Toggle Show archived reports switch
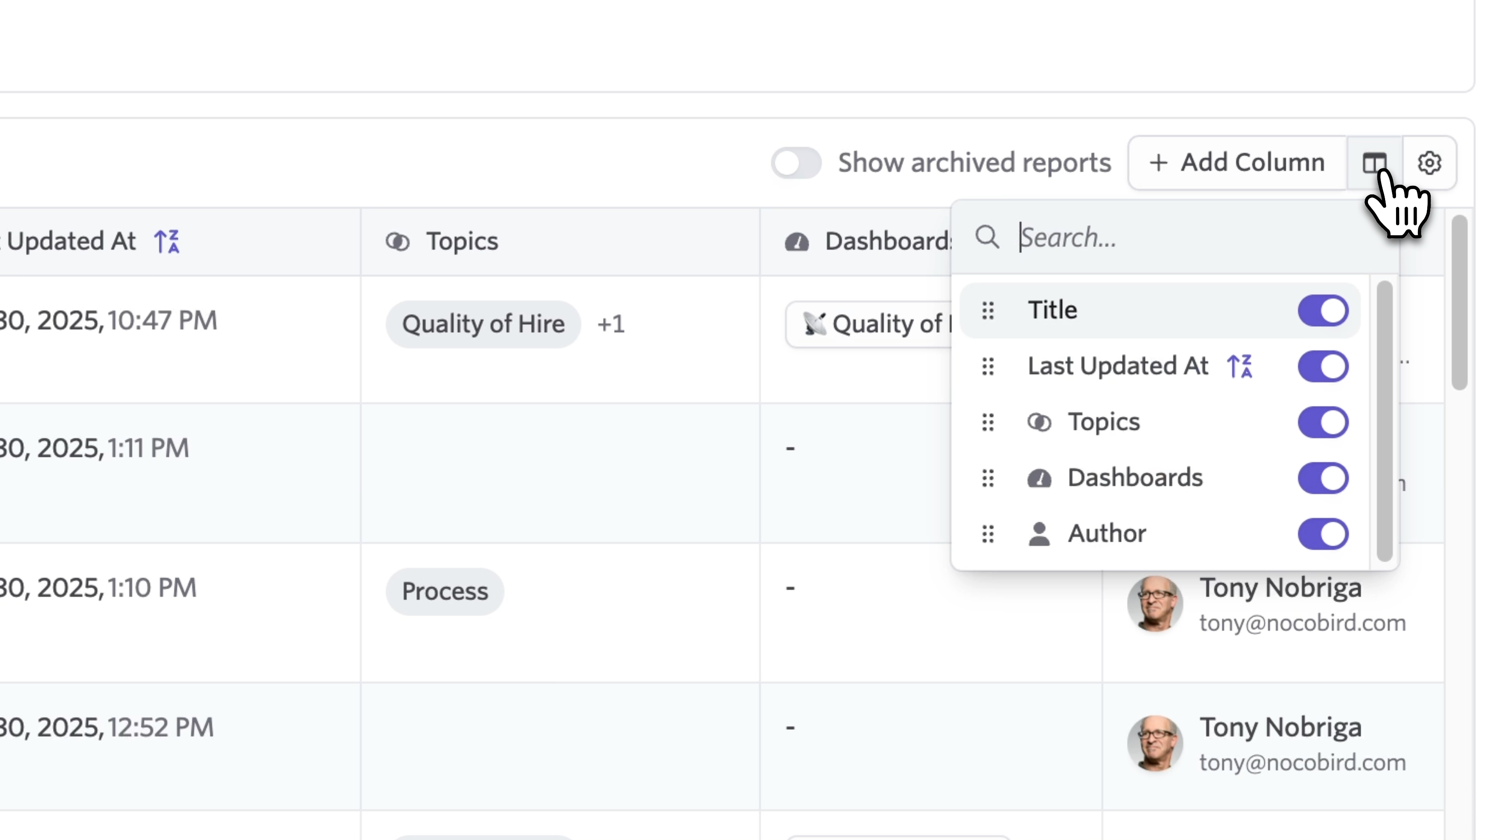 pos(796,162)
